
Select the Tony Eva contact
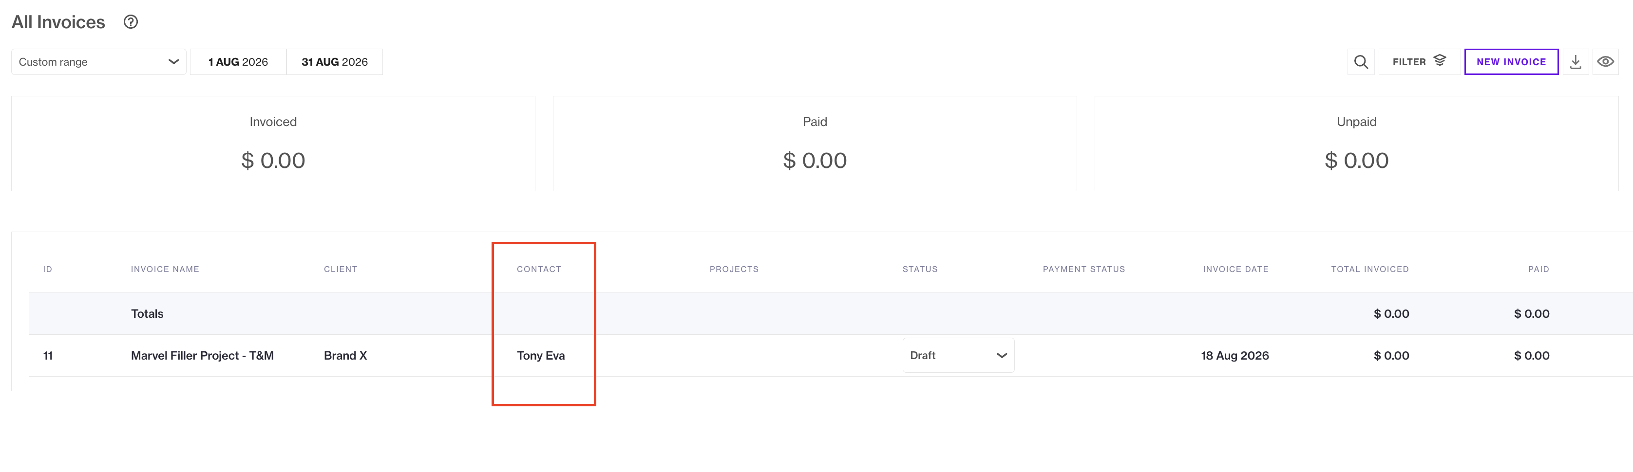tap(541, 355)
